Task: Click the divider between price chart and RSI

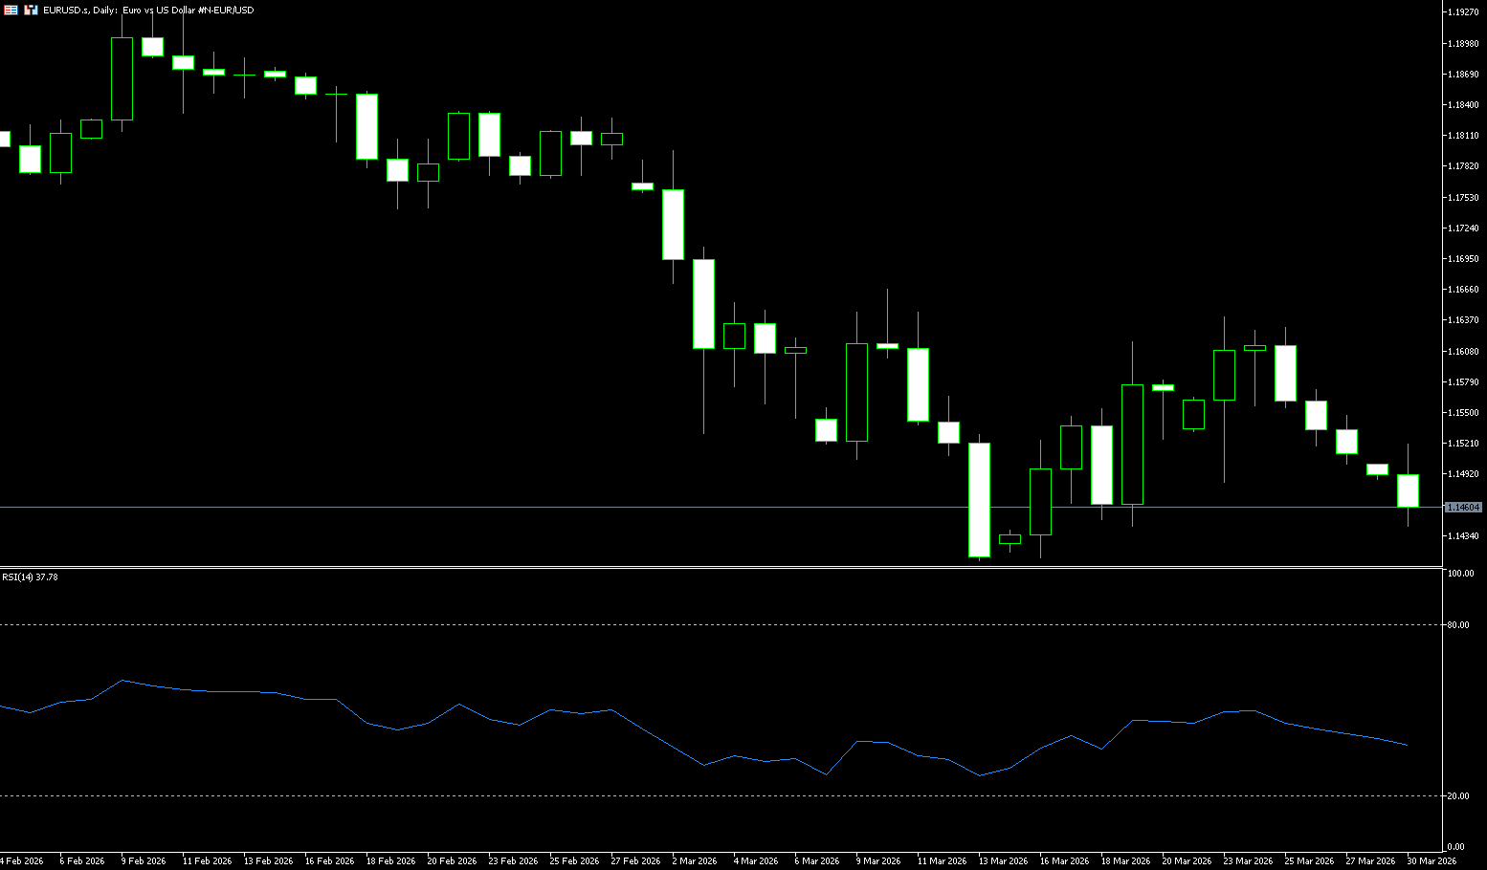Action: coord(718,568)
